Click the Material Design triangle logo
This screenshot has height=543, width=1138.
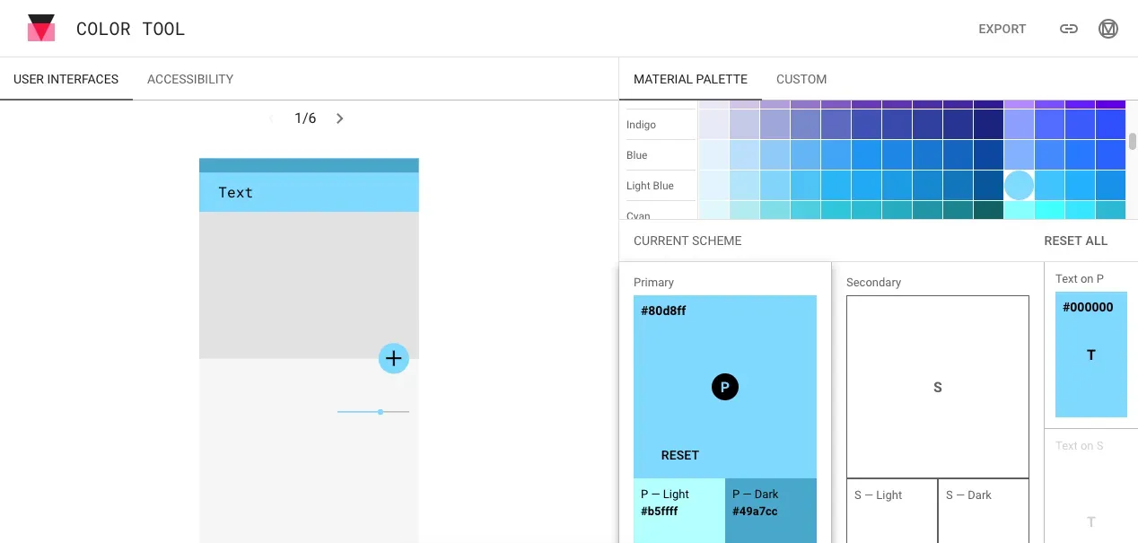coord(40,28)
